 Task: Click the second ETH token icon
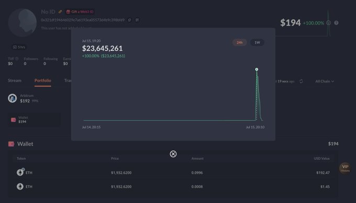pyautogui.click(x=20, y=186)
